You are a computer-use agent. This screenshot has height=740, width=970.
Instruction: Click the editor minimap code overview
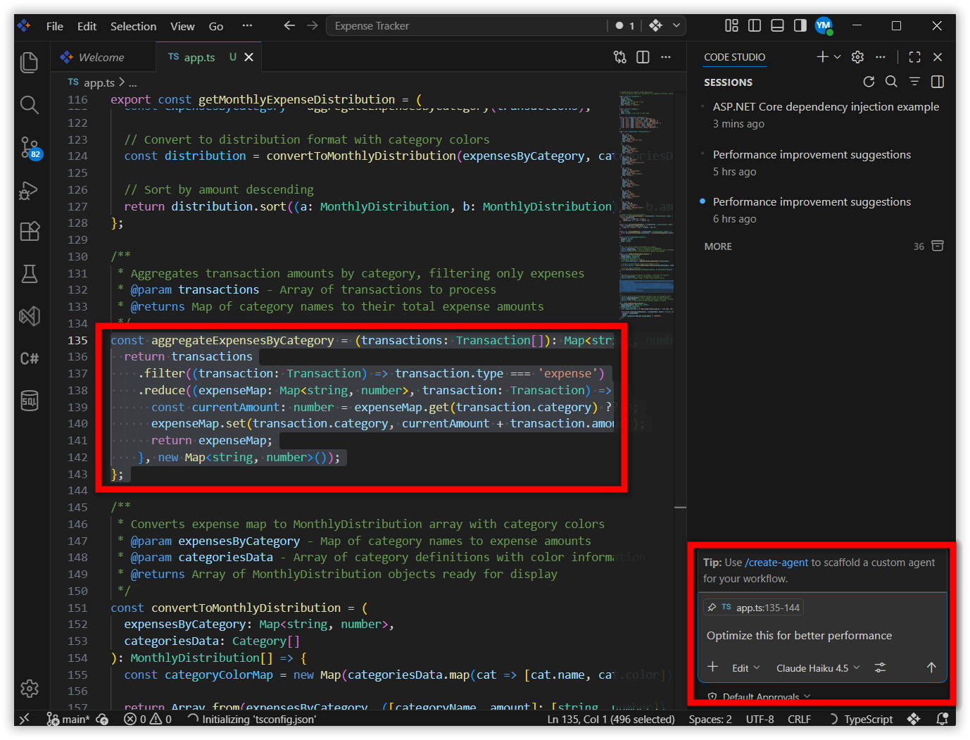[645, 204]
